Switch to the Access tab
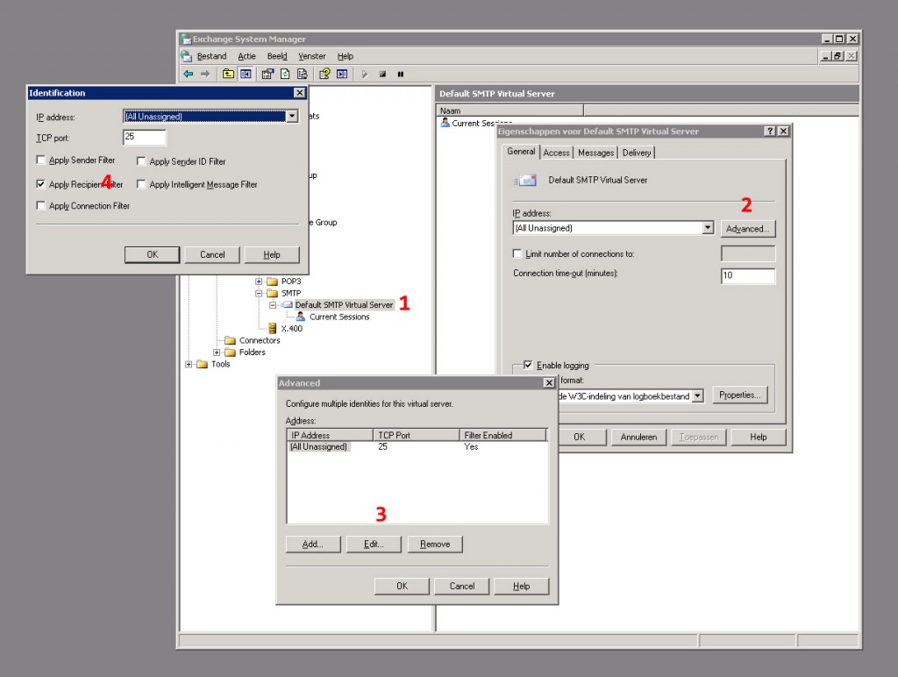Viewport: 898px width, 677px height. (x=556, y=153)
